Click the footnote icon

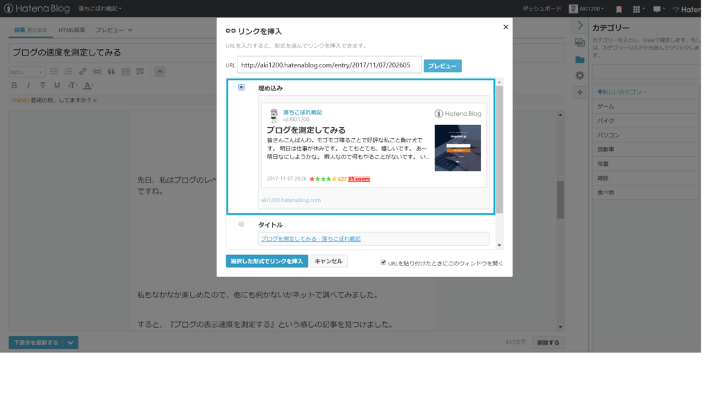[x=140, y=72]
